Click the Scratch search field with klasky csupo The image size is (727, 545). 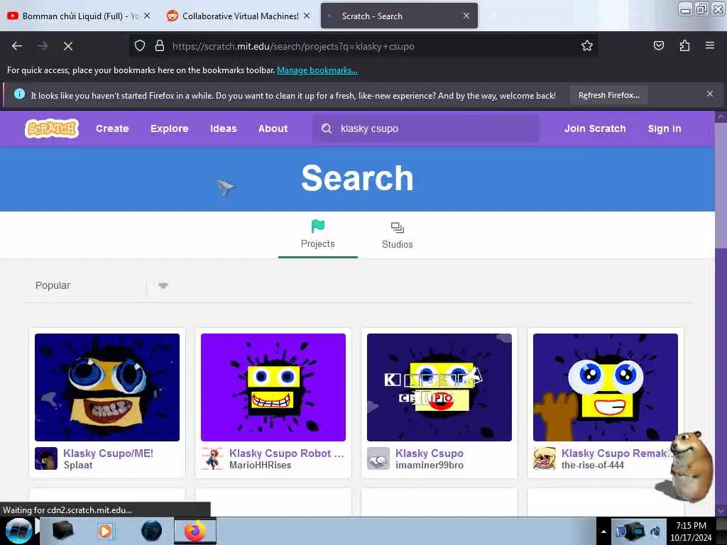(427, 129)
